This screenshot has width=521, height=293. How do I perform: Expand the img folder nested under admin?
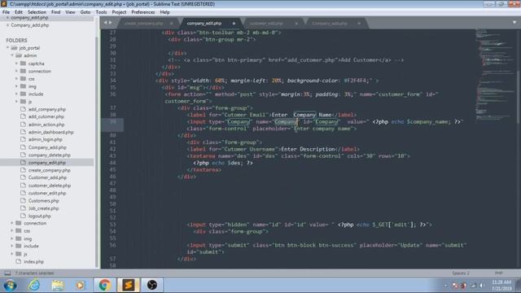click(x=16, y=86)
